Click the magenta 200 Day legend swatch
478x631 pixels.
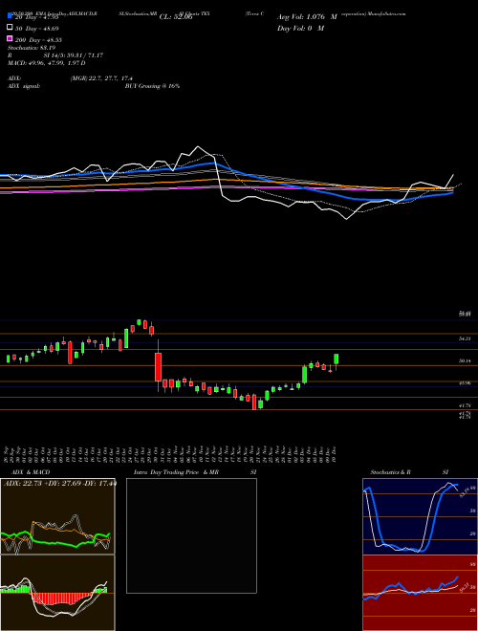click(10, 38)
